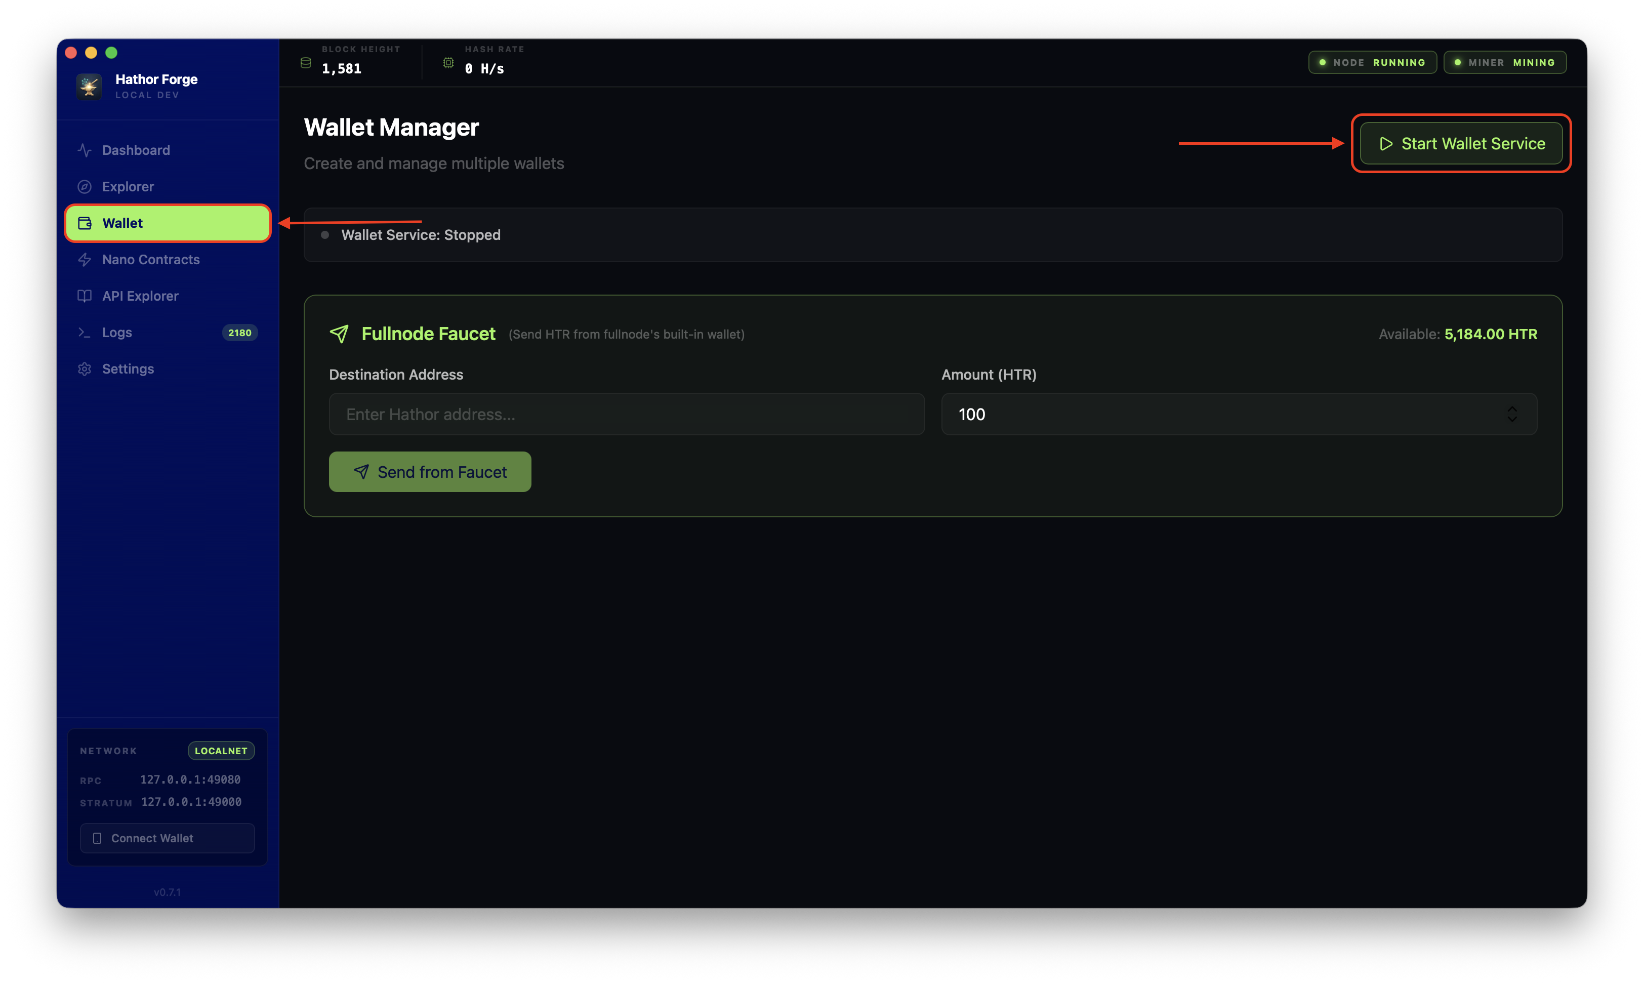Click the Logs terminal prompt icon
The image size is (1644, 983).
click(84, 333)
